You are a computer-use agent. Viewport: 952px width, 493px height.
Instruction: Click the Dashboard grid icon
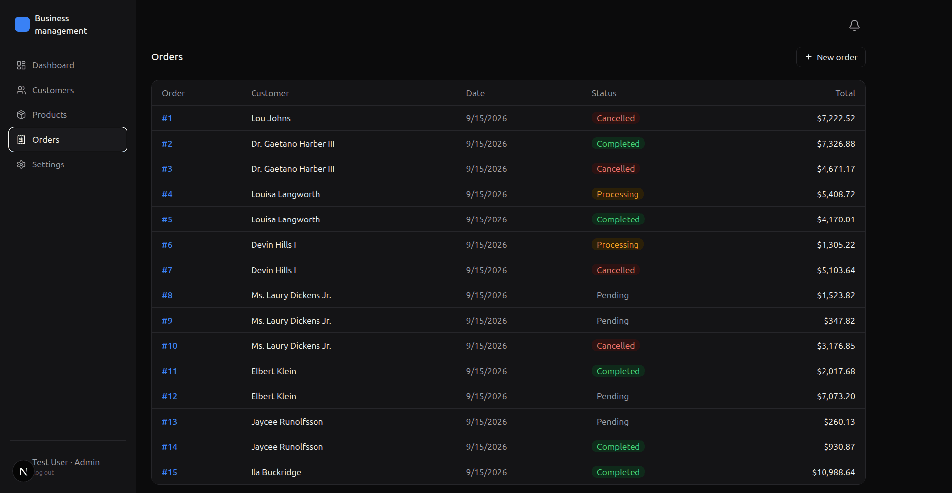coord(21,65)
